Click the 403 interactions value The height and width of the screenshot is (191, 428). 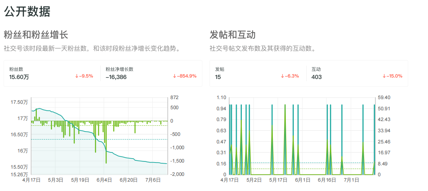pos(316,77)
